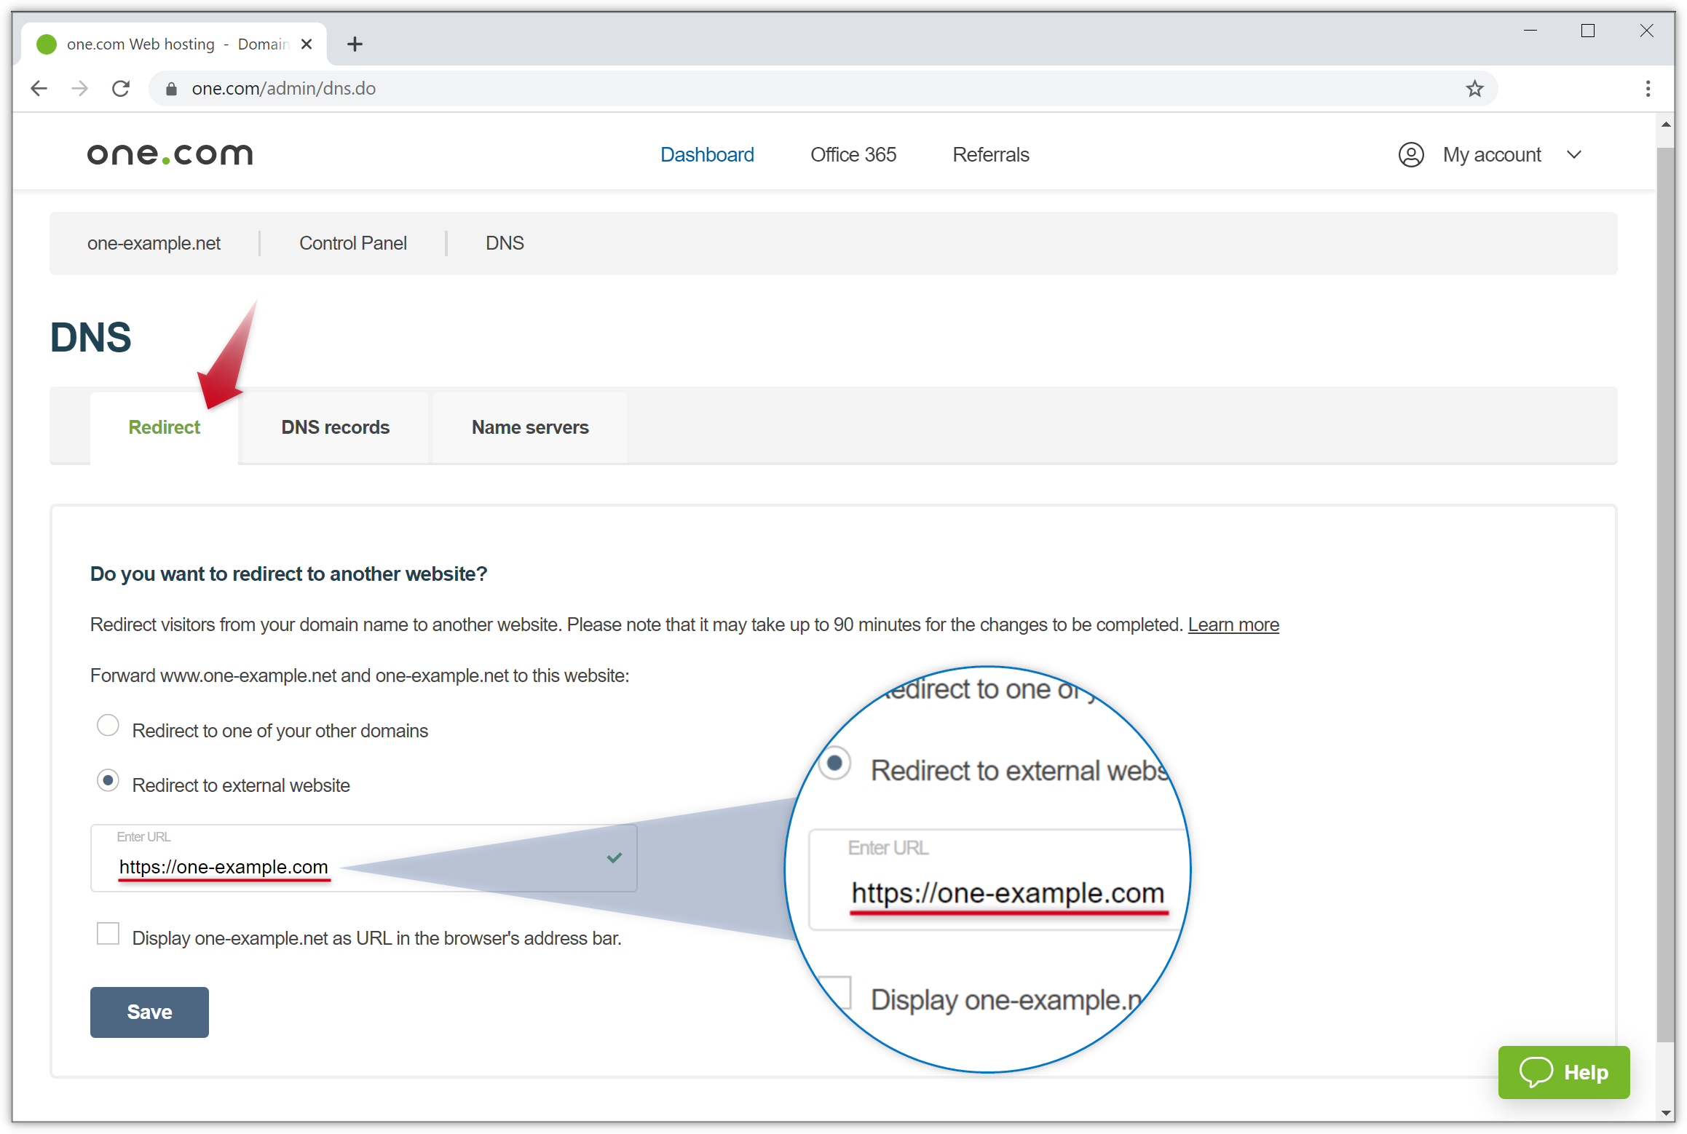
Task: Click the Dashboard navigation link
Action: 705,154
